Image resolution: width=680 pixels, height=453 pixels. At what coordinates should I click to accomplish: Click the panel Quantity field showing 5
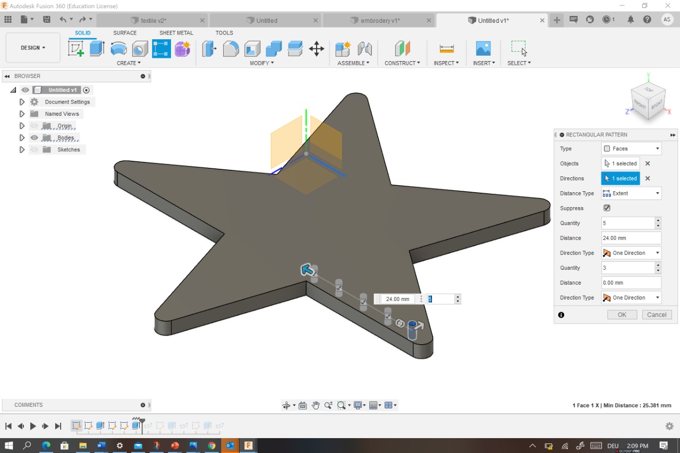(628, 223)
